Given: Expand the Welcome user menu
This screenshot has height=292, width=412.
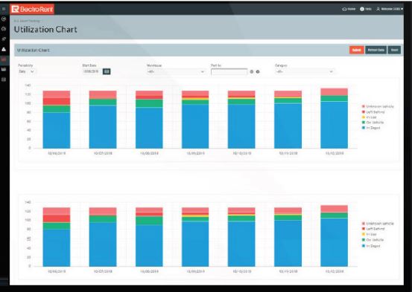Looking at the screenshot, I should tap(390, 9).
